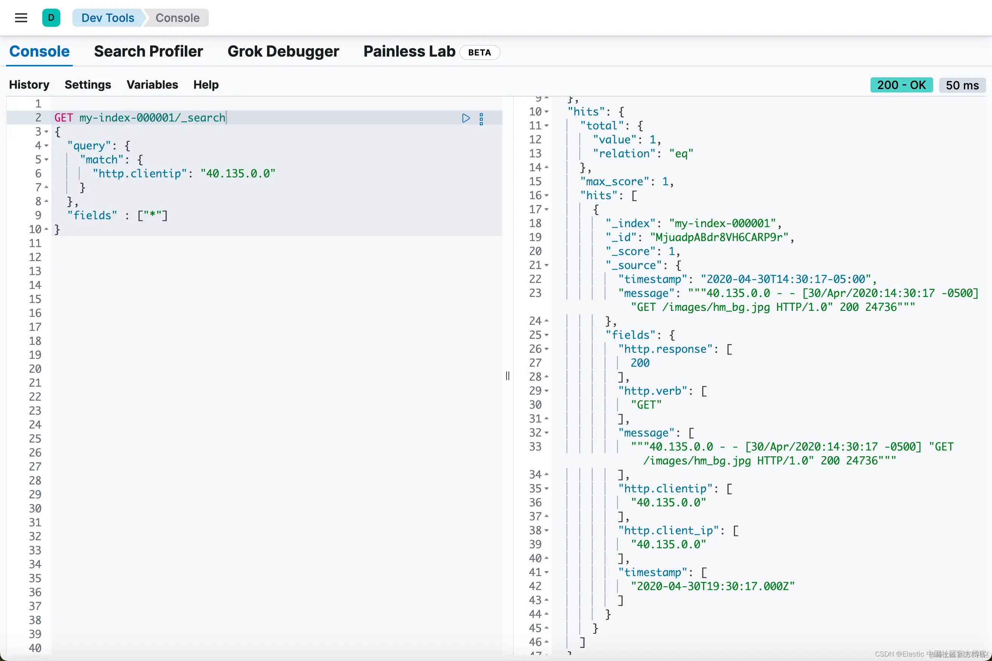The height and width of the screenshot is (661, 992).
Task: Fold the "fields" block at response line 25
Action: 547,335
